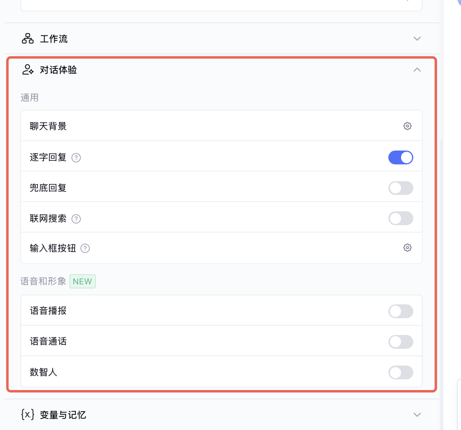Open the 输入框按钮 settings gear

click(x=407, y=248)
